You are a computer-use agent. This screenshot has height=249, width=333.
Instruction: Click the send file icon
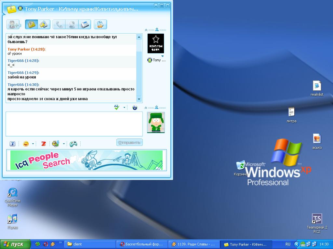pos(100,24)
